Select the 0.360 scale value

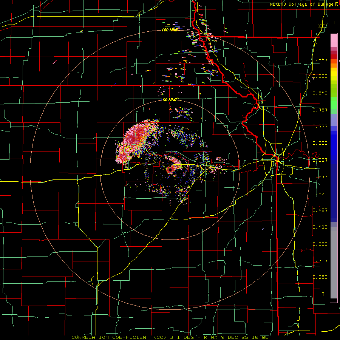(320, 244)
